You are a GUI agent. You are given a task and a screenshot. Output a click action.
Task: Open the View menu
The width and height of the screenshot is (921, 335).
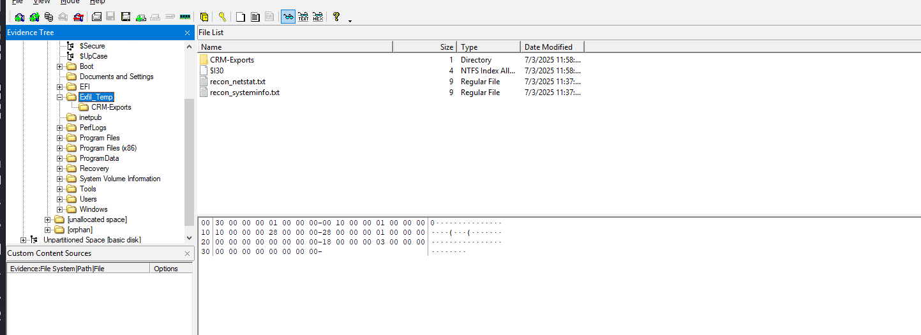(41, 2)
